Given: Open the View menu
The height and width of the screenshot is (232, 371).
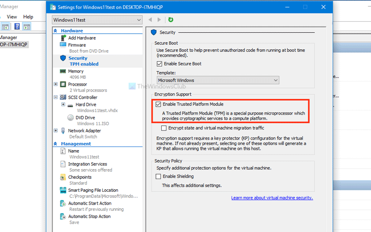Looking at the screenshot, I should 12,17.
